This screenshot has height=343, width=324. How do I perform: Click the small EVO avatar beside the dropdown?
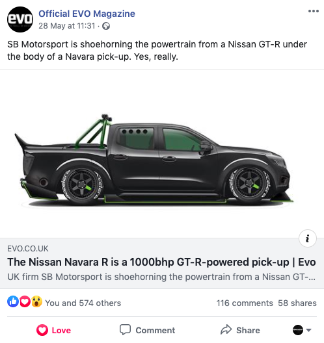[298, 330]
